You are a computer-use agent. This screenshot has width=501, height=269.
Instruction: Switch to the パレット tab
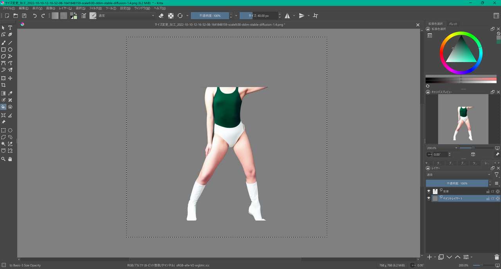453,24
